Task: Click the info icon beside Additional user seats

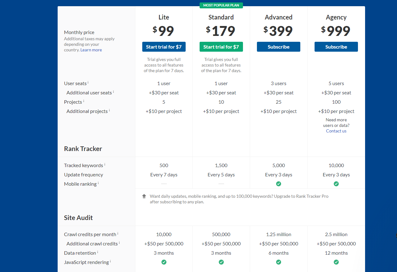Action: 113,92
